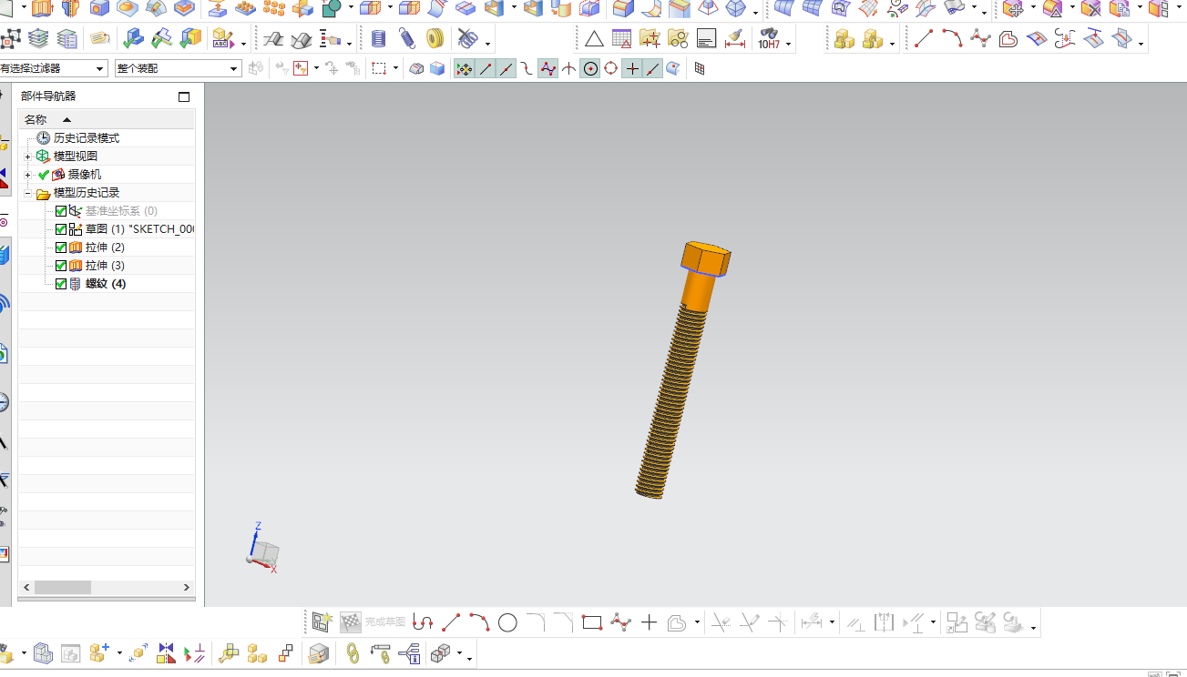Select 历史记录模式 in part navigator
The width and height of the screenshot is (1187, 677).
86,138
